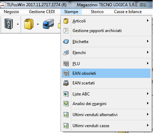Click the Ultimi venduti alternativi bar chart icon
Screen dimensions: 153x133
[x=66, y=115]
